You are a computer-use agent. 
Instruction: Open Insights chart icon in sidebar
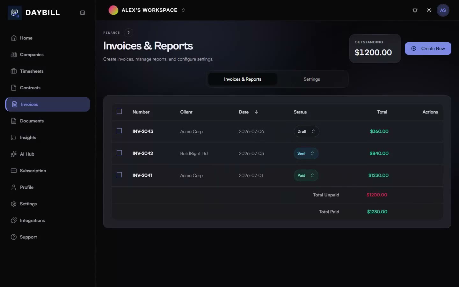13,137
